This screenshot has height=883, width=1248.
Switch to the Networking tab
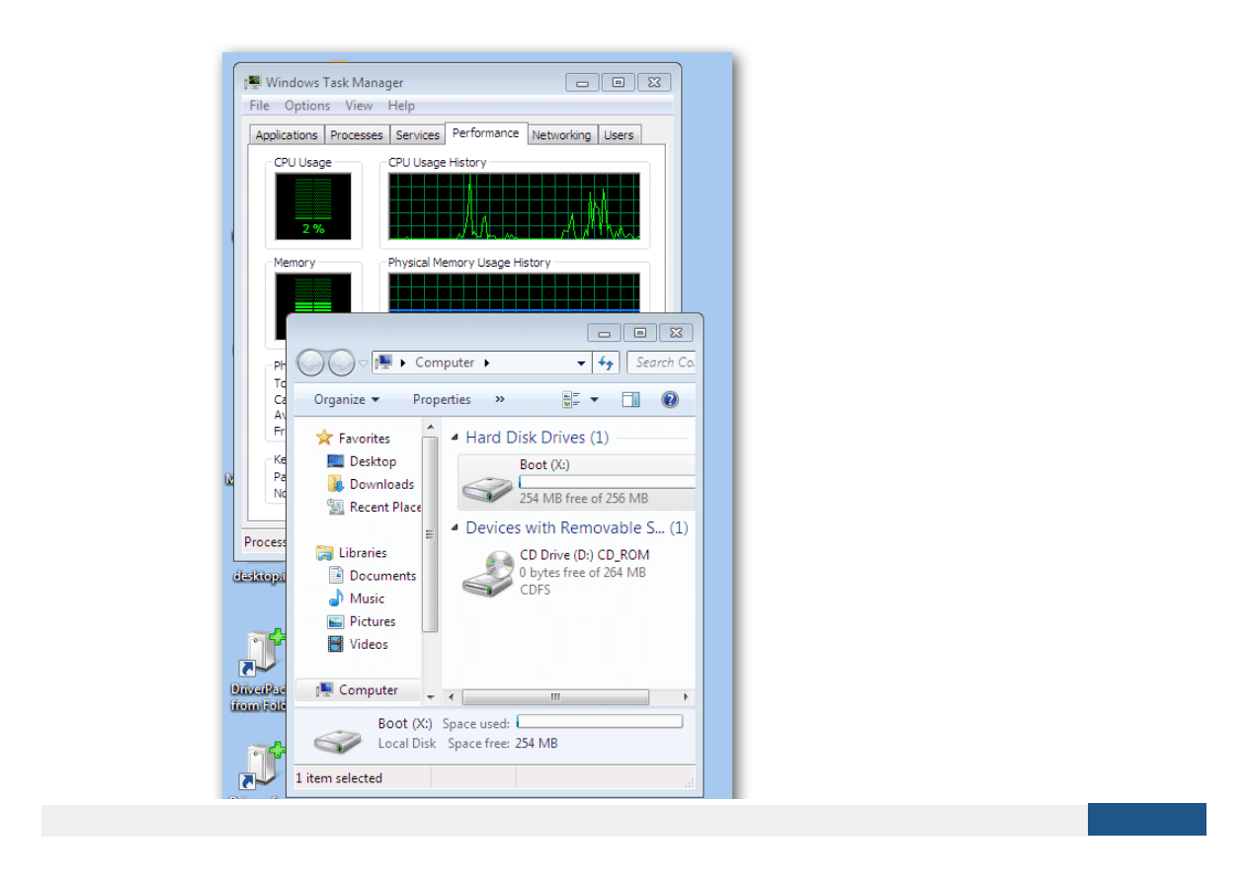point(561,134)
